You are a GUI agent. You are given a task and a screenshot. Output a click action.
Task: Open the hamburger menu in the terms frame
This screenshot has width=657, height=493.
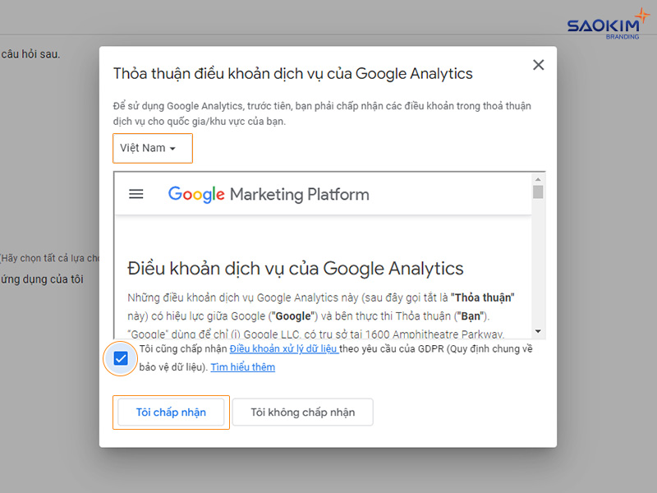point(136,194)
